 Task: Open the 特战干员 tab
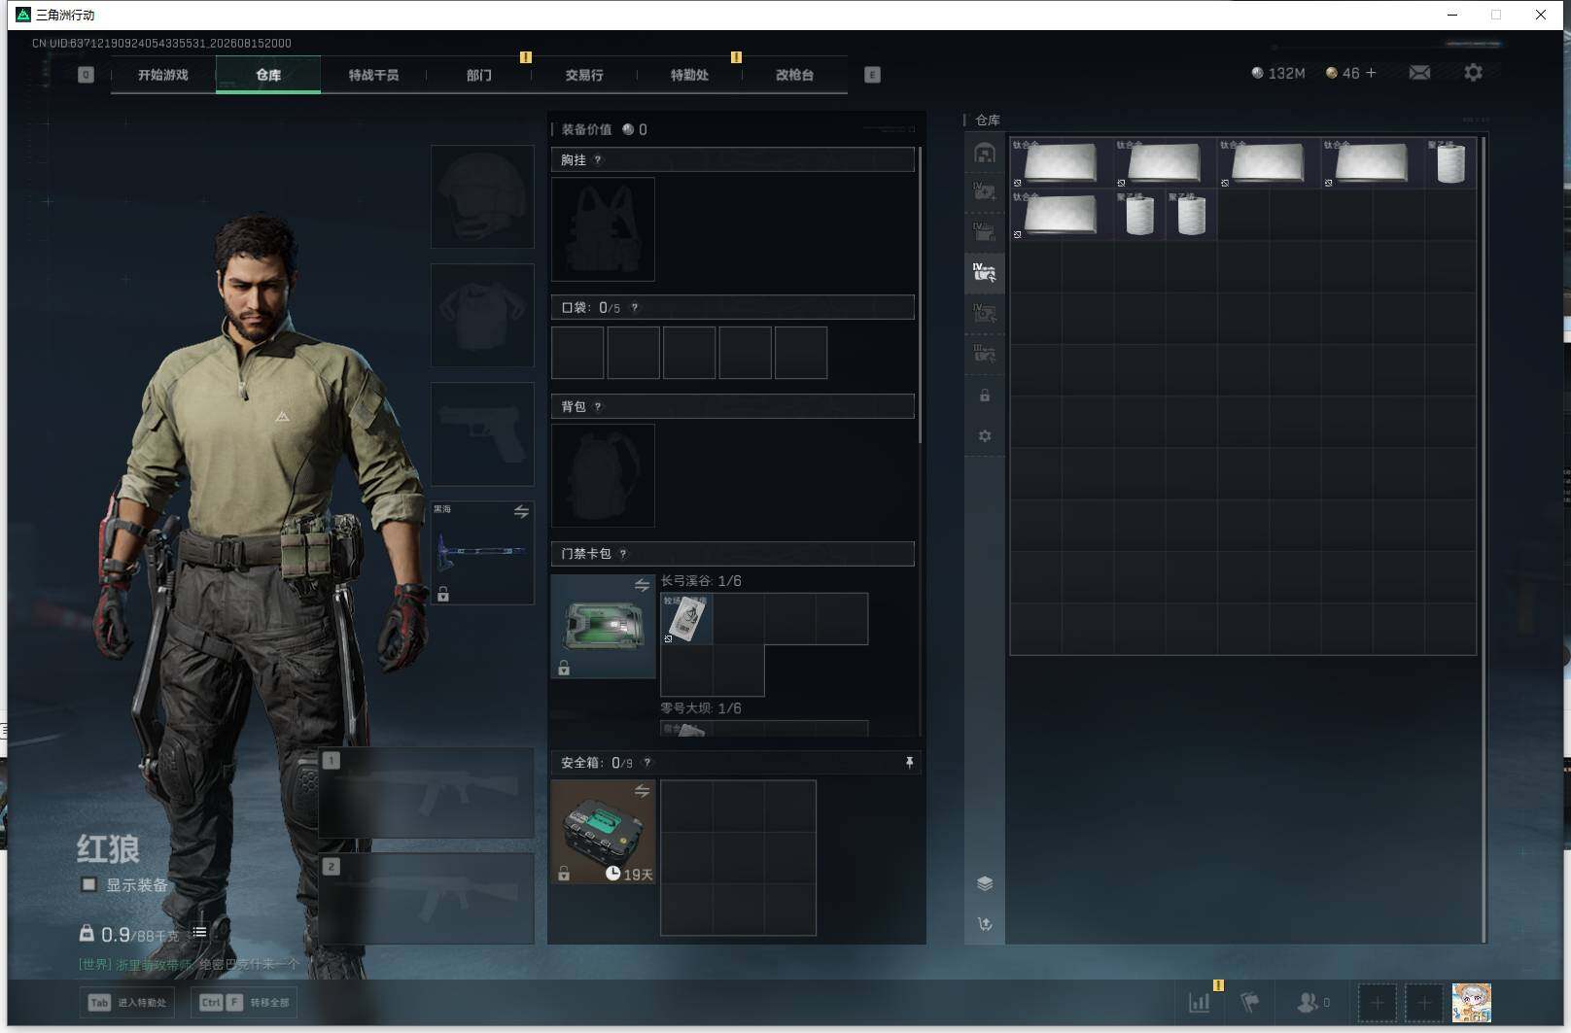coord(373,75)
